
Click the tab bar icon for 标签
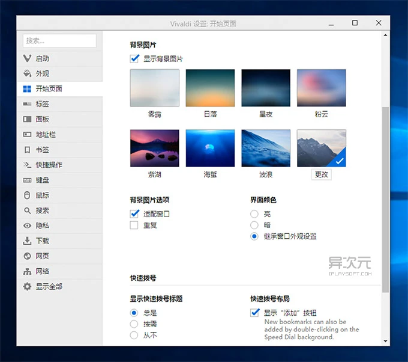coord(27,104)
